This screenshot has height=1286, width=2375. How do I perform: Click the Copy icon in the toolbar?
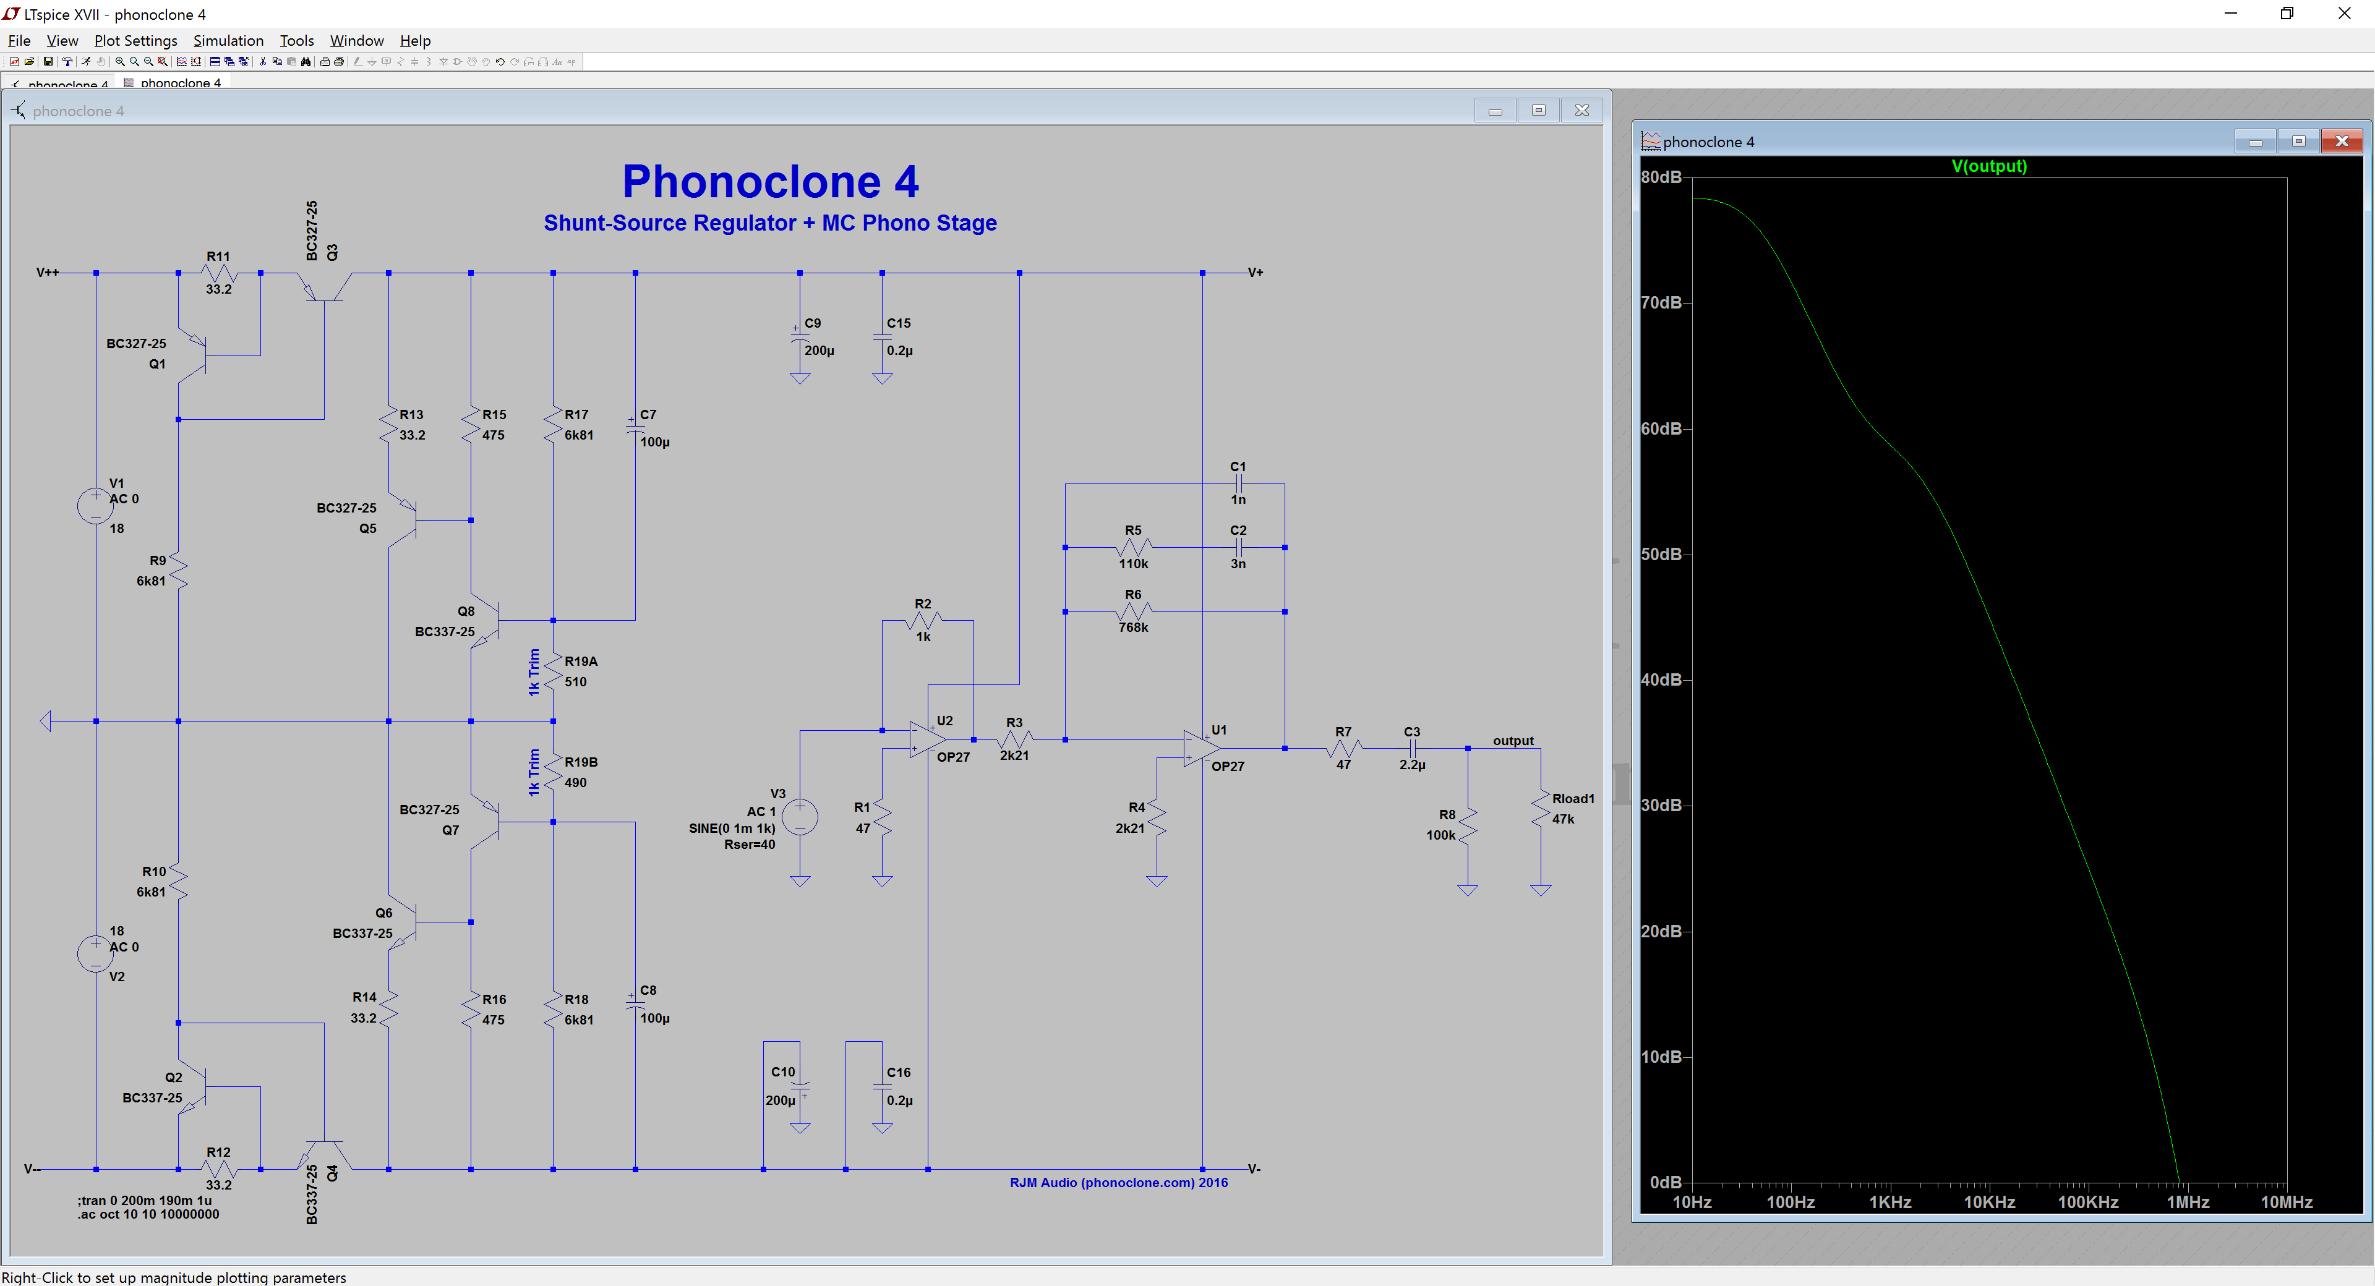coord(278,62)
